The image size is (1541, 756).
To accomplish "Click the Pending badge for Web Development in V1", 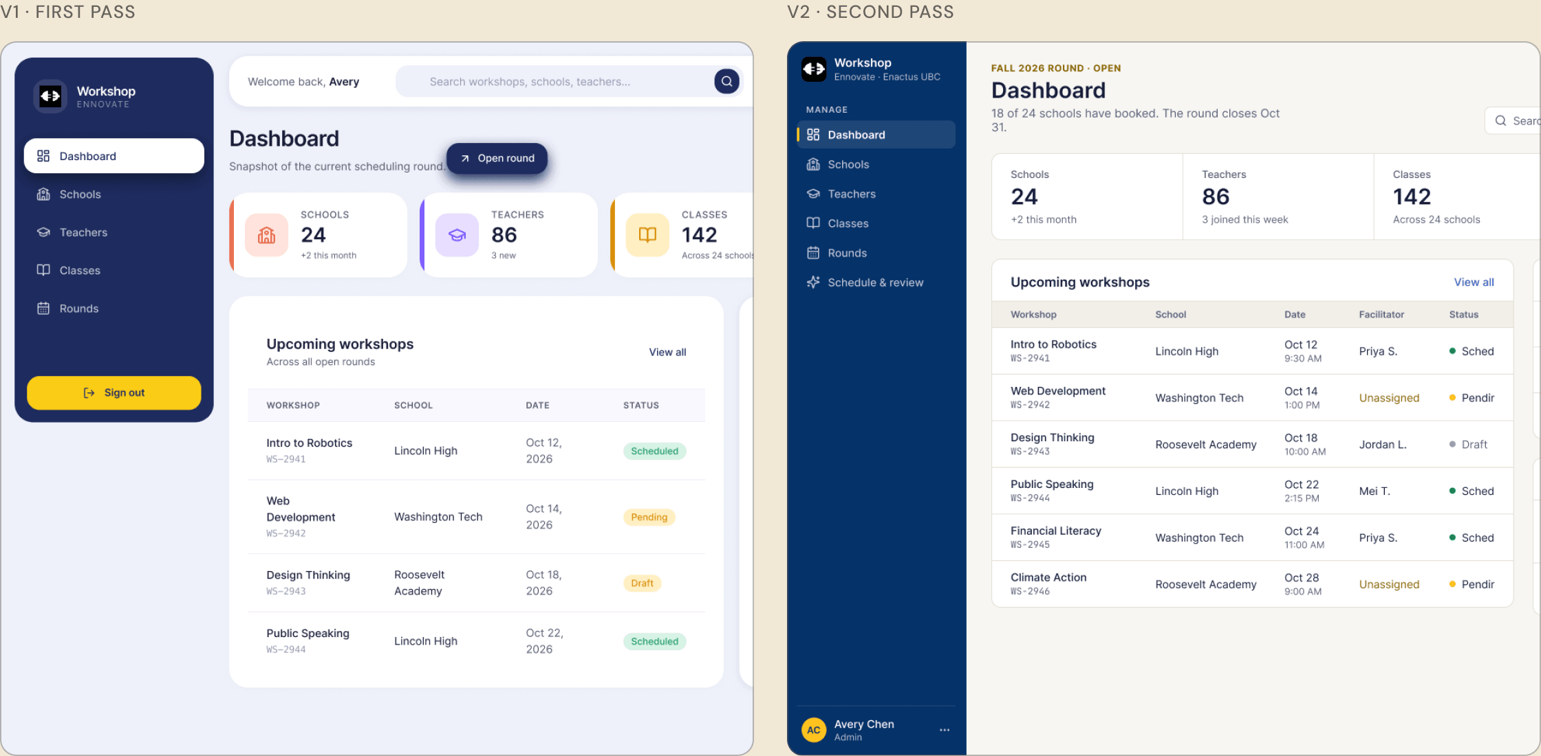I will tap(649, 517).
